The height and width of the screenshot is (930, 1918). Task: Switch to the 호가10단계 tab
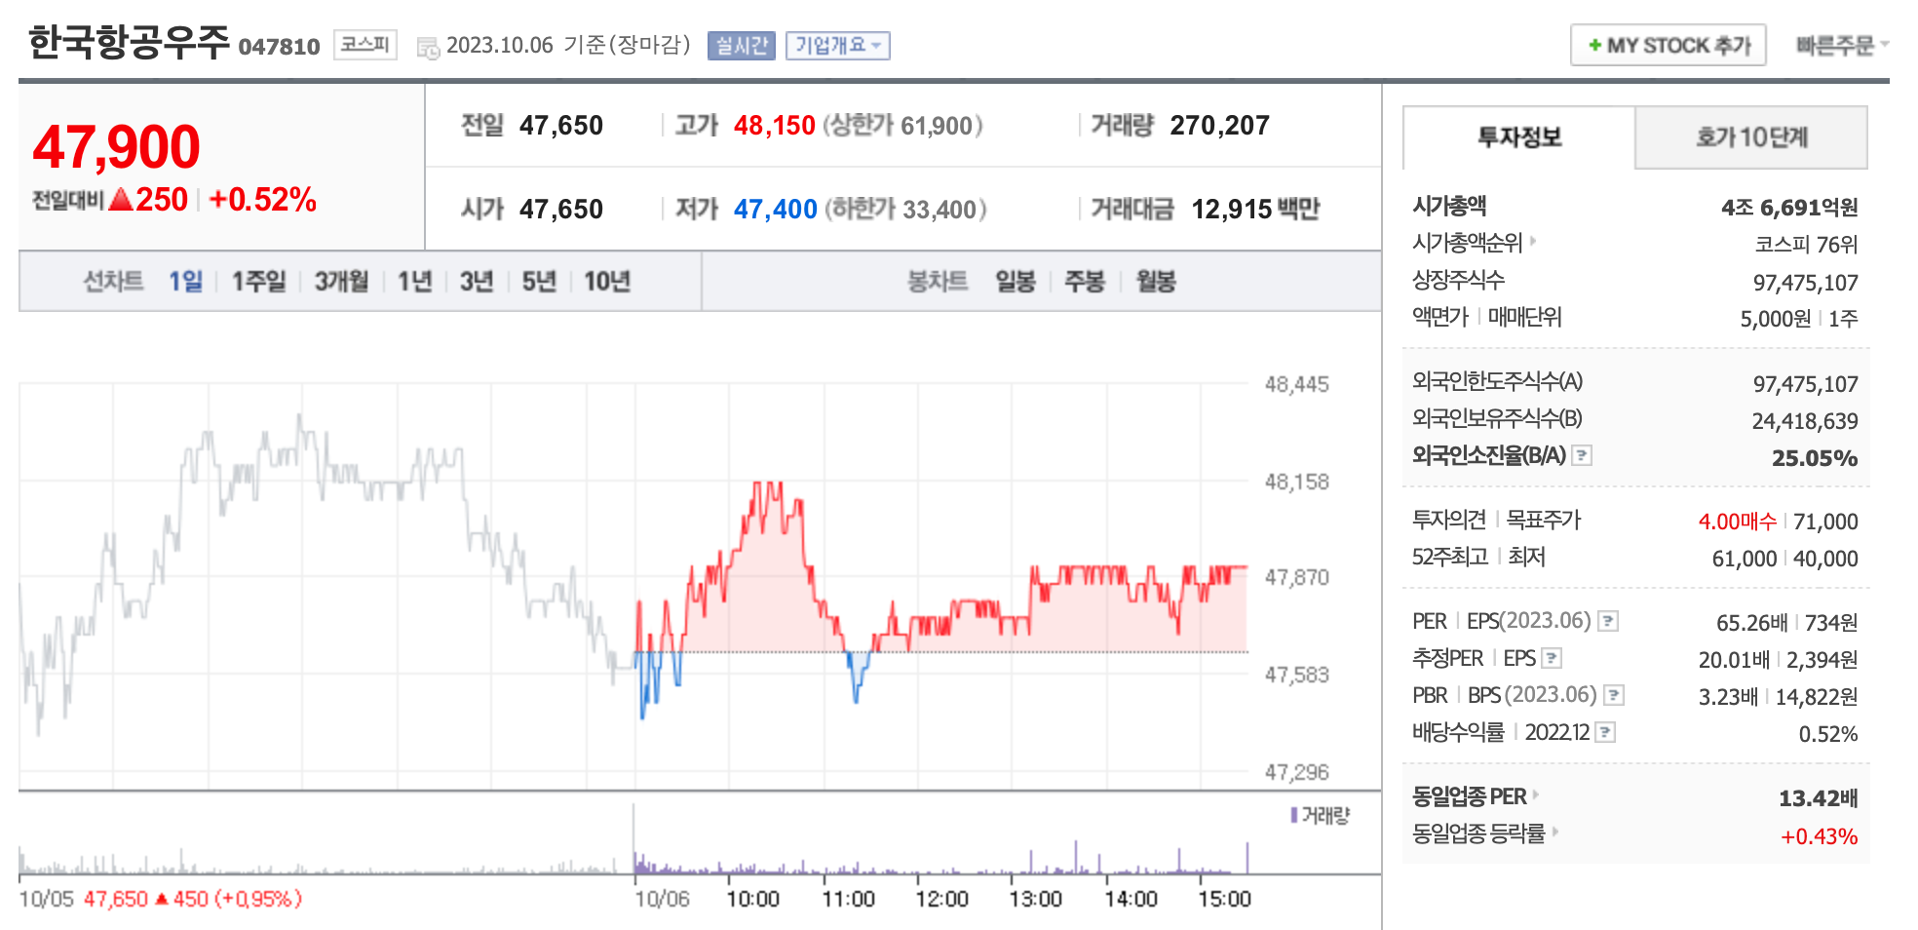(x=1751, y=137)
